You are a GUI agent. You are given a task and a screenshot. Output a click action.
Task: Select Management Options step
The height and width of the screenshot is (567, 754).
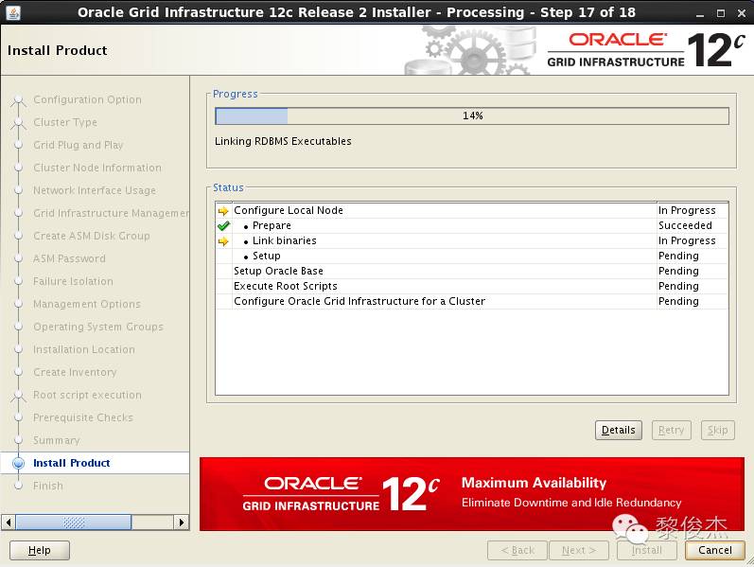click(87, 304)
